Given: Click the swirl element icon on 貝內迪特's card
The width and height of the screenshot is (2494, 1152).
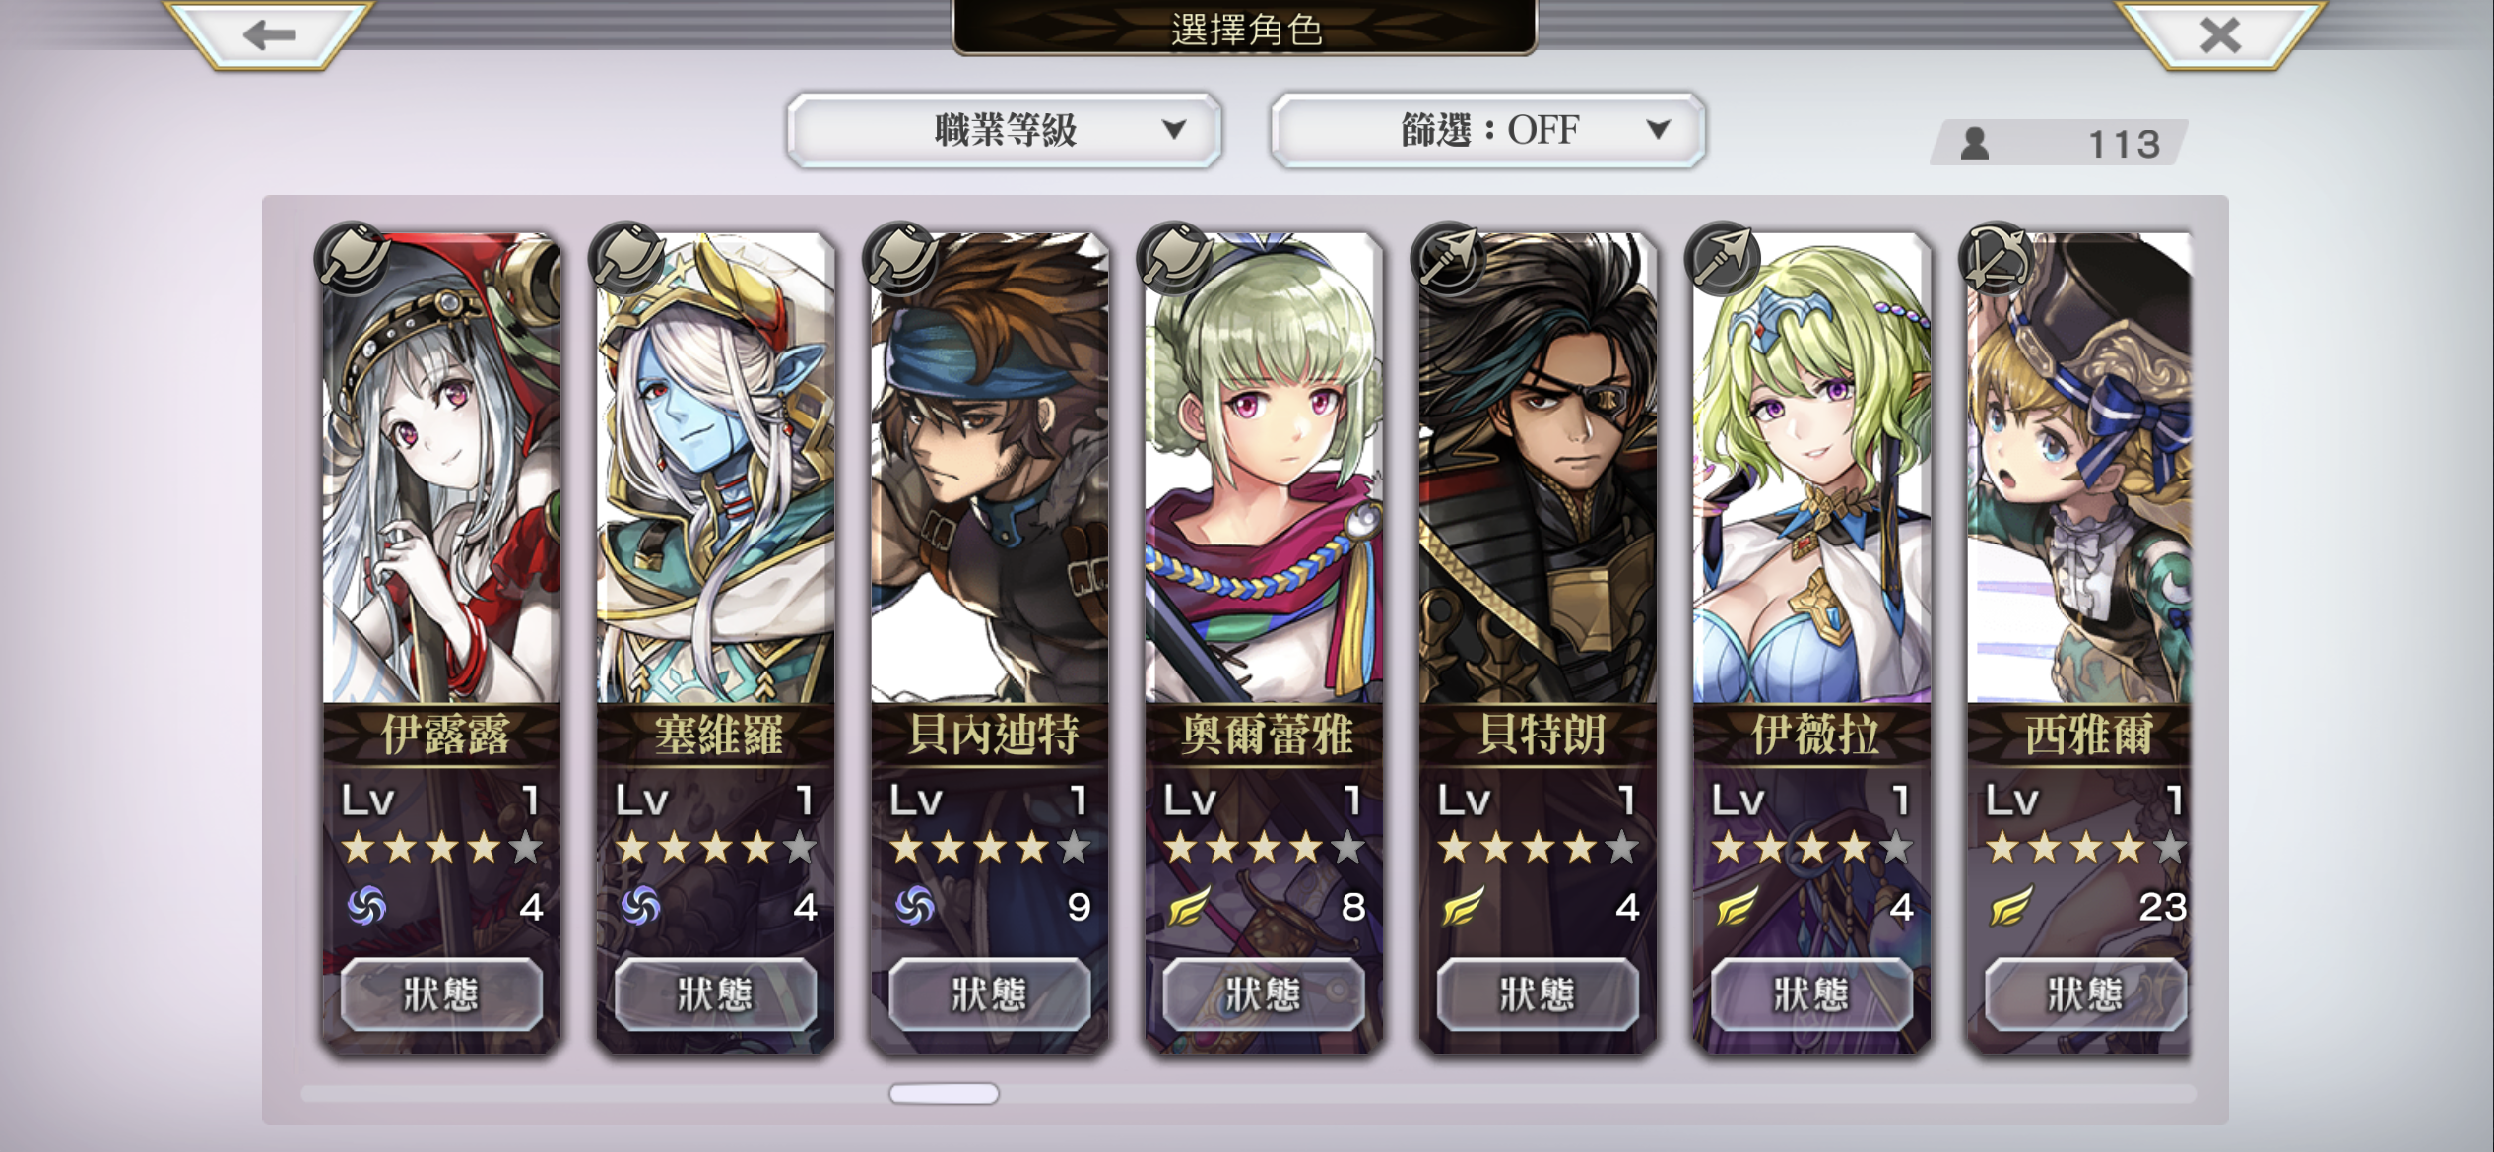Looking at the screenshot, I should tap(914, 906).
